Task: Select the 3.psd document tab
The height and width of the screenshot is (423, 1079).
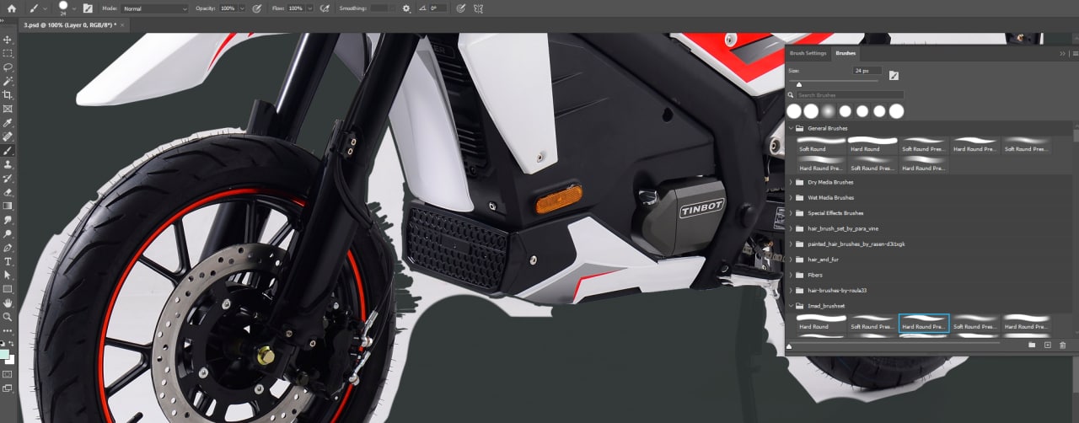Action: pyautogui.click(x=69, y=25)
